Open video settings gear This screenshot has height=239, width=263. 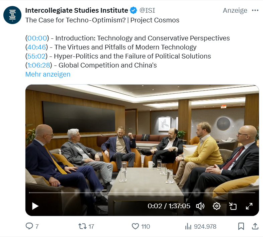point(216,206)
